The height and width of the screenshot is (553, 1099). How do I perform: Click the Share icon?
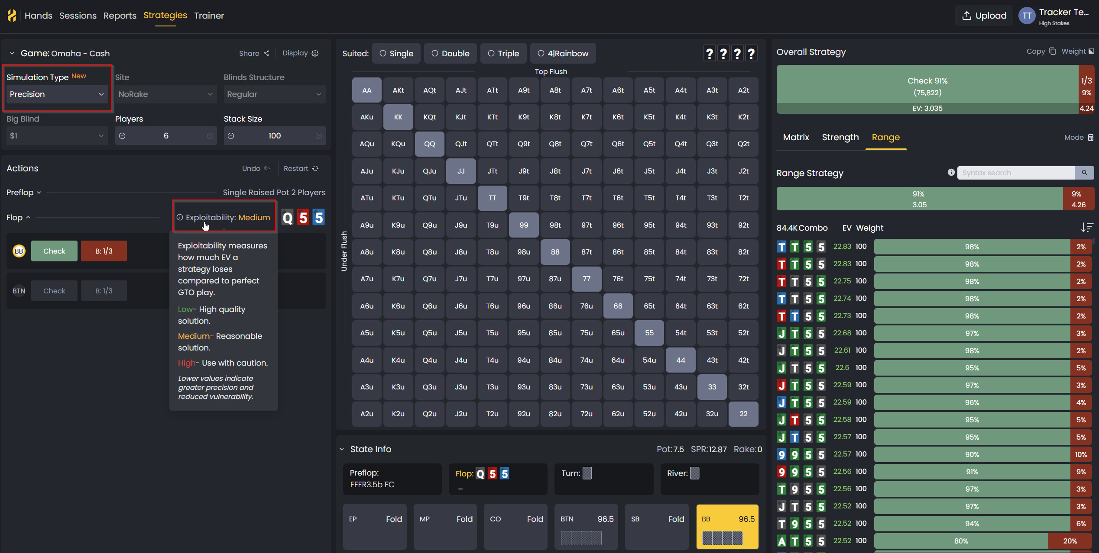tap(266, 53)
